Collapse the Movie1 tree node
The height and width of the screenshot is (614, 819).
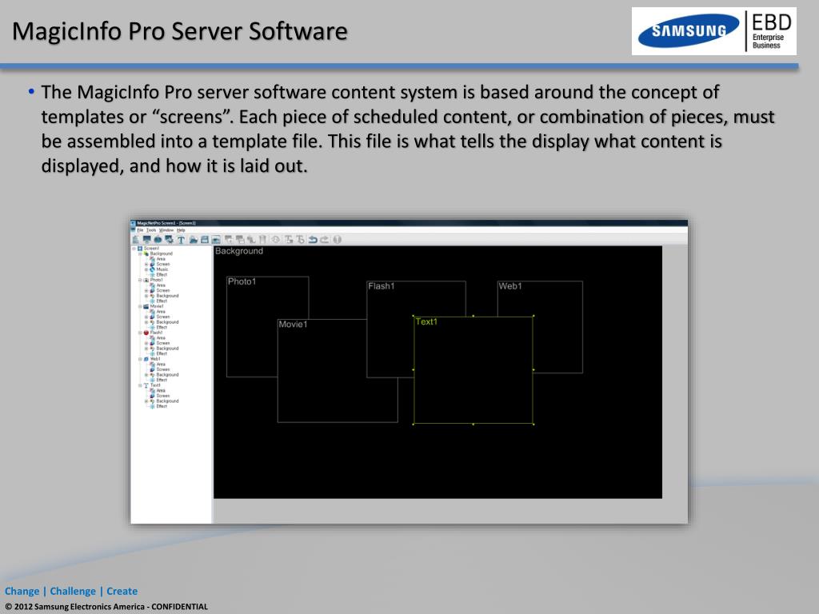tap(140, 306)
